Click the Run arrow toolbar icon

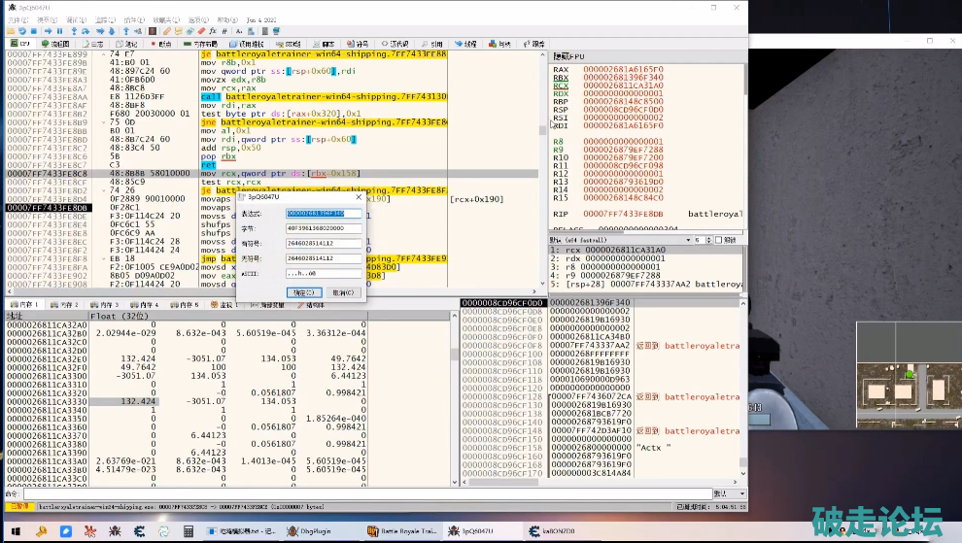(49, 31)
